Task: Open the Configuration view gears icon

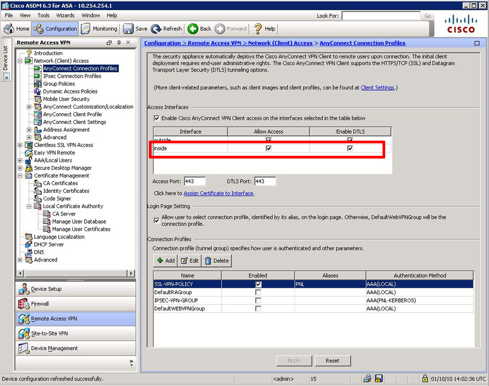Action: (x=39, y=29)
